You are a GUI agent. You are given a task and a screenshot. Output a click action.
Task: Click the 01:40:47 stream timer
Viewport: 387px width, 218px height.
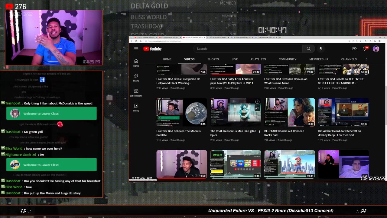[x=272, y=30]
